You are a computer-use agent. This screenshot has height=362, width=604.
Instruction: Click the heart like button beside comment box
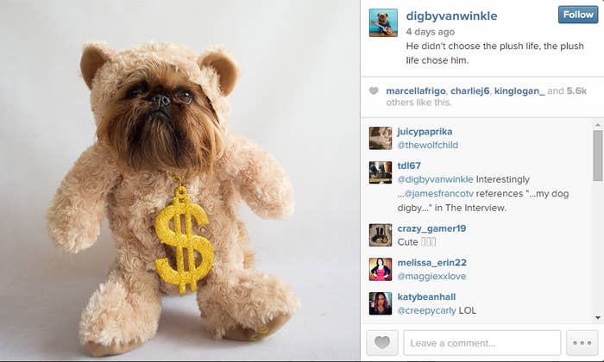coord(381,342)
